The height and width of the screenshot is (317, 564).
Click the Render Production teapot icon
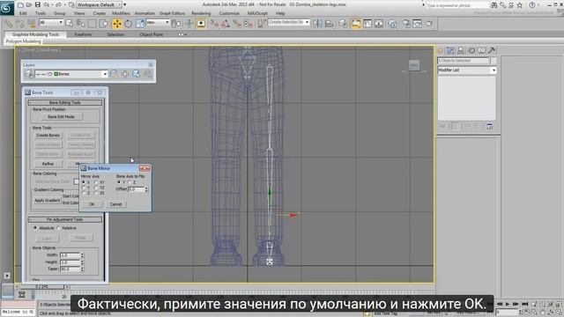tap(429, 24)
